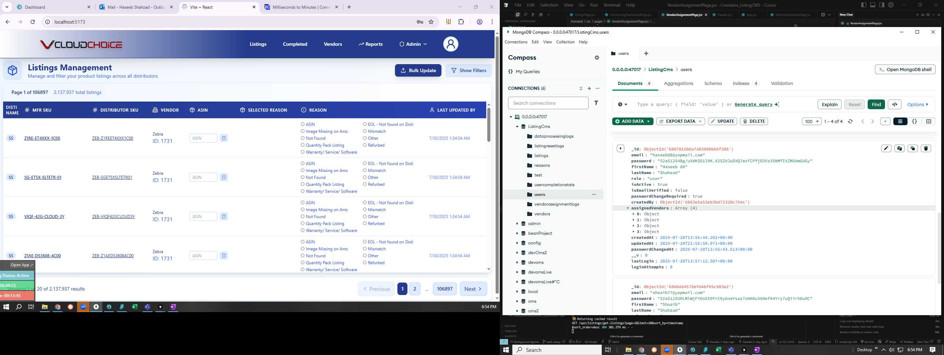The height and width of the screenshot is (355, 944).
Task: Open Collection menu in Compass
Action: pos(565,42)
